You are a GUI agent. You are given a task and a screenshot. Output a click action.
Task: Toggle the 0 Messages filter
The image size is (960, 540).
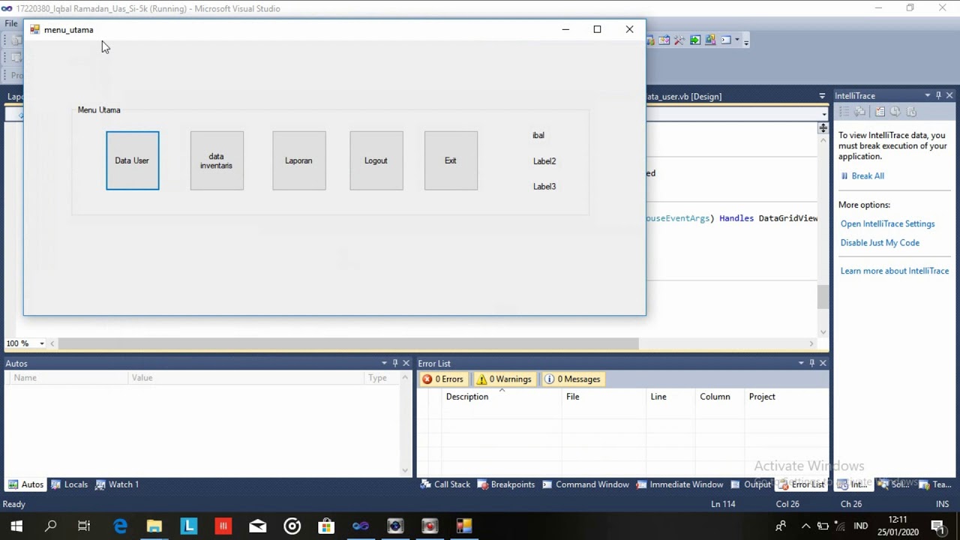coord(572,379)
